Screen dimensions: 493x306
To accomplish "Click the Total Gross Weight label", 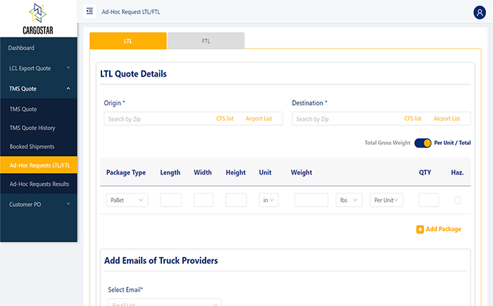I will pos(387,143).
